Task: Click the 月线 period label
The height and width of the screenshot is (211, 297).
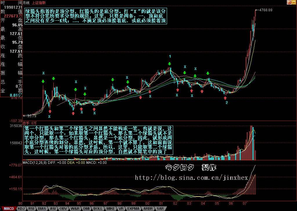Action: pyautogui.click(x=26, y=2)
